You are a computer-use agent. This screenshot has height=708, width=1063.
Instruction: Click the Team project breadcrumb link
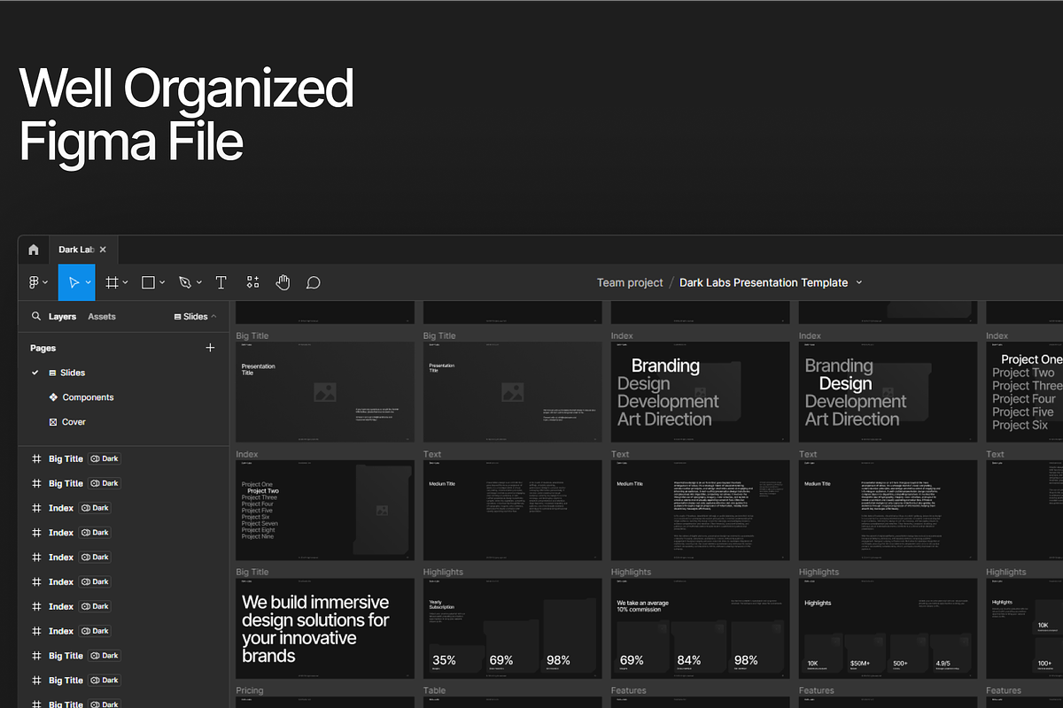click(630, 282)
